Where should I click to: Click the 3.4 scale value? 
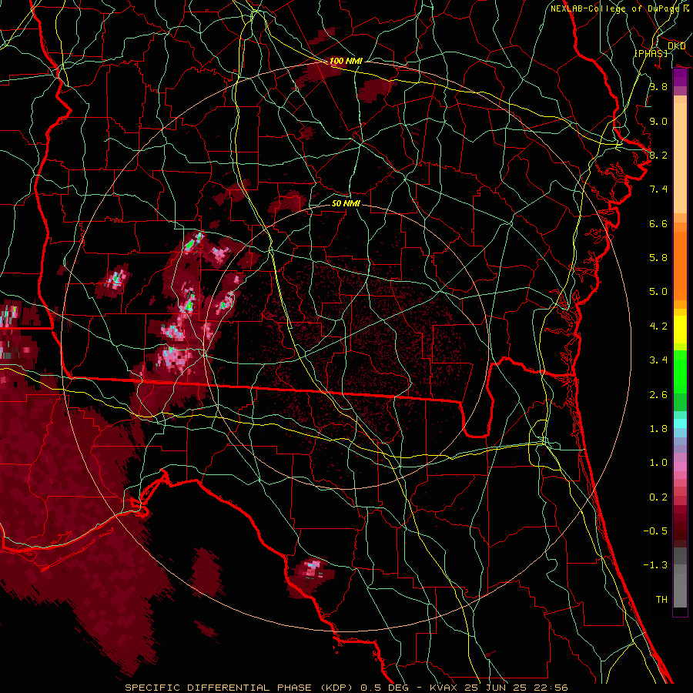(658, 360)
